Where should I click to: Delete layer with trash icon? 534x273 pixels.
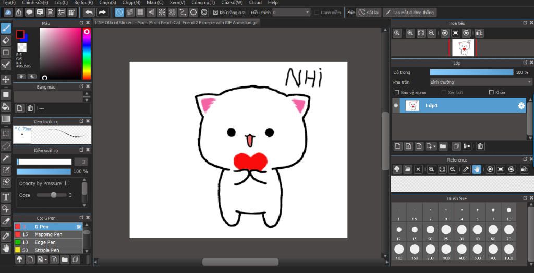pos(480,146)
